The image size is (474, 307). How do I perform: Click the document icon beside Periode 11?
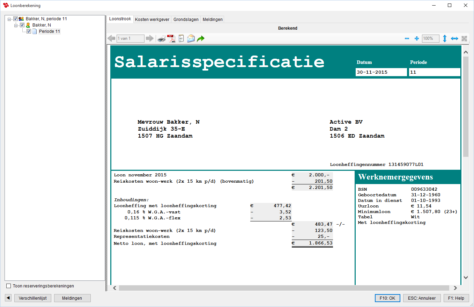pyautogui.click(x=35, y=31)
